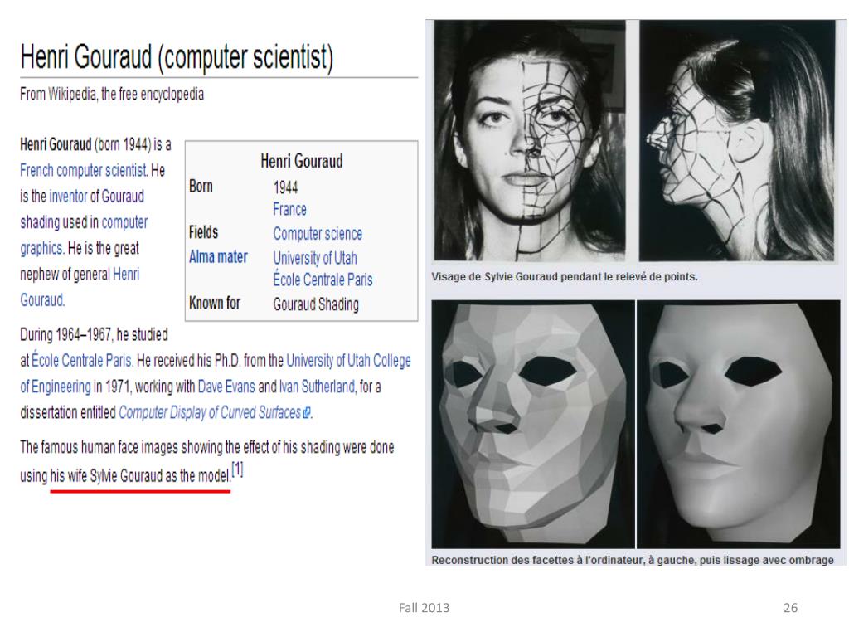The width and height of the screenshot is (849, 637).
Task: Click the 'Known for' label in the infobox
Action: point(215,303)
